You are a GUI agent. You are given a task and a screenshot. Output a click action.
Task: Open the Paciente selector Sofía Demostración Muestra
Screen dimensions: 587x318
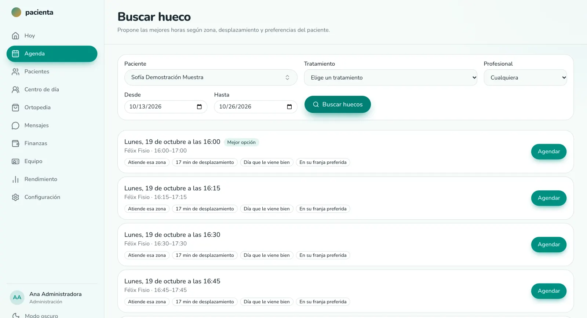pyautogui.click(x=211, y=77)
